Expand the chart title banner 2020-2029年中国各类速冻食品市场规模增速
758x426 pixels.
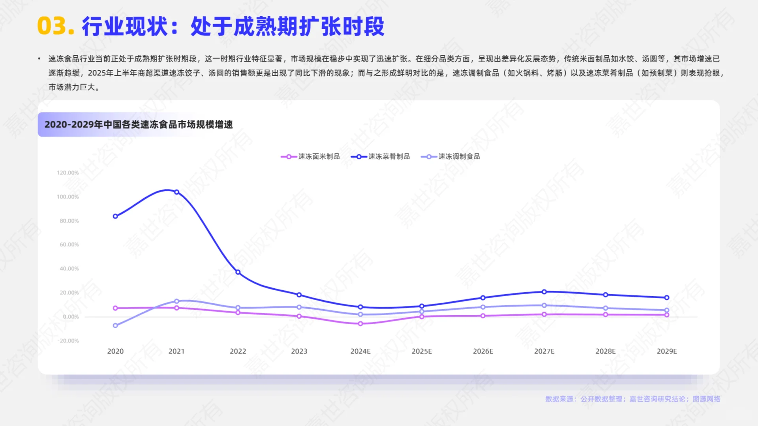coord(139,124)
